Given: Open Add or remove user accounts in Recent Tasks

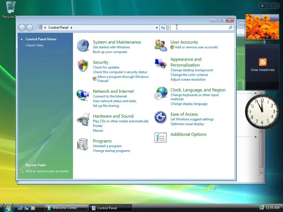Looking at the screenshot, I should tap(47, 171).
